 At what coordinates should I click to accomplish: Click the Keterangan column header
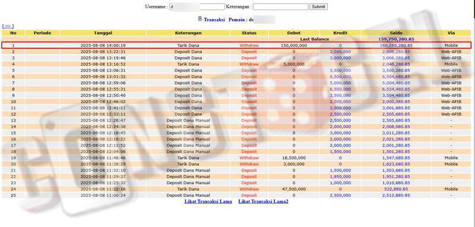(x=188, y=33)
